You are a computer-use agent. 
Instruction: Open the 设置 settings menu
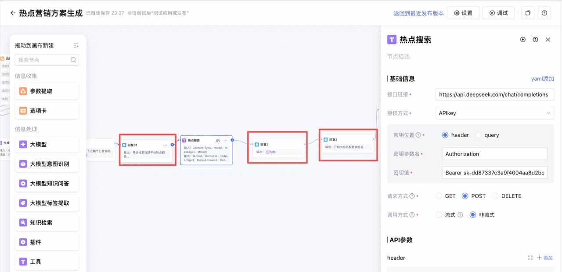(x=463, y=13)
